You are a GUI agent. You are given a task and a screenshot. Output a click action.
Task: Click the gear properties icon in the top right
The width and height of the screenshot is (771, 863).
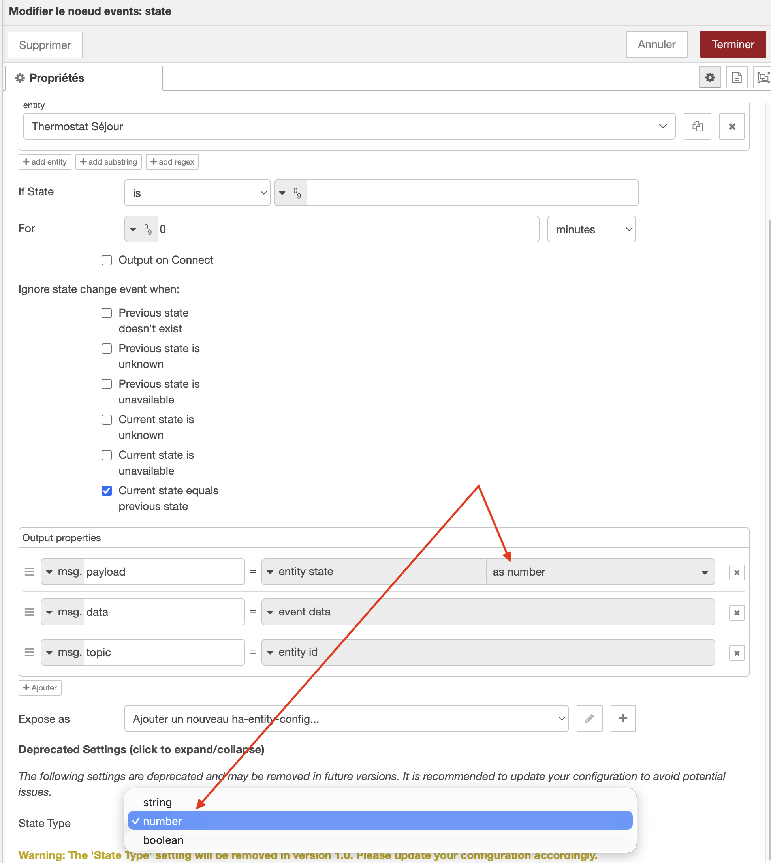(709, 77)
